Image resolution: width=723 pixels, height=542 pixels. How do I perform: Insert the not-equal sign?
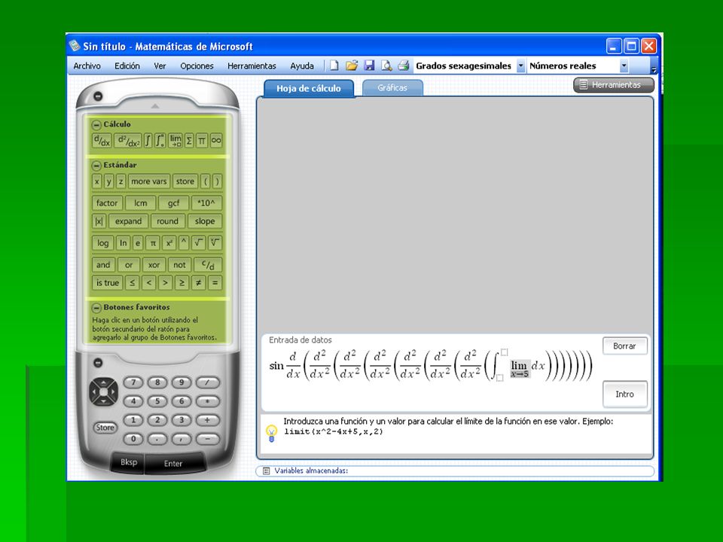(198, 283)
